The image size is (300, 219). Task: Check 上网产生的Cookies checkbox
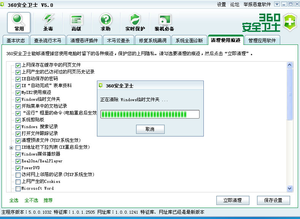tap(18, 182)
